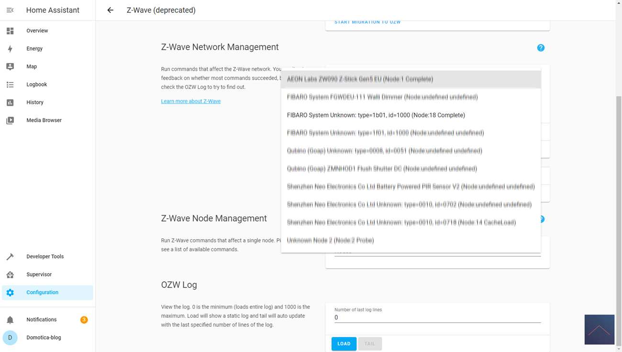The image size is (622, 352).
Task: Open the Media Browser menu item
Action: (x=47, y=120)
